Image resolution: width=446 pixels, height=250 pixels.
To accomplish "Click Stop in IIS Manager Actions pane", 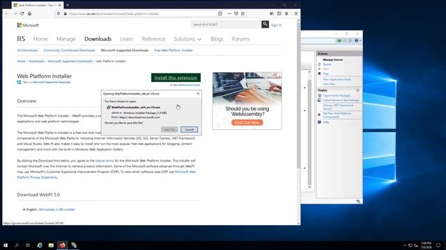I will coord(326,74).
